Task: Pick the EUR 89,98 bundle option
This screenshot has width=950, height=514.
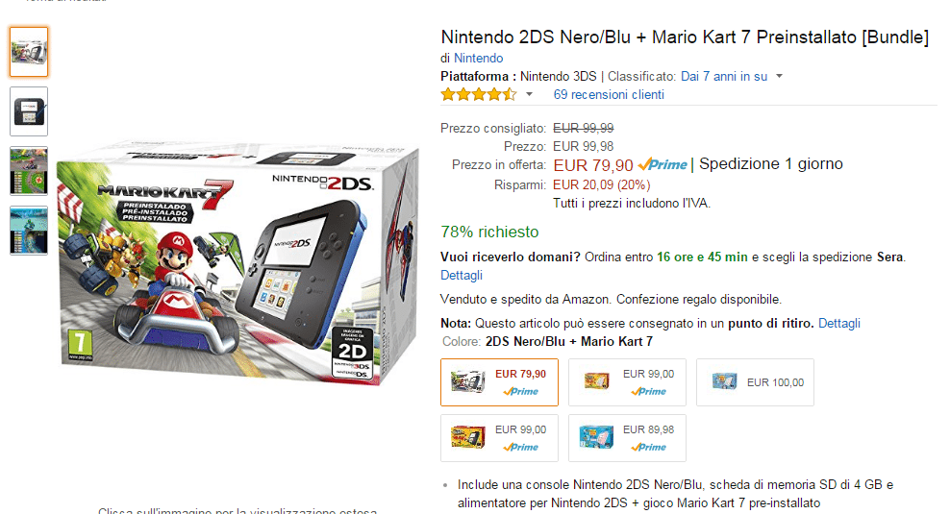Action: click(x=626, y=438)
